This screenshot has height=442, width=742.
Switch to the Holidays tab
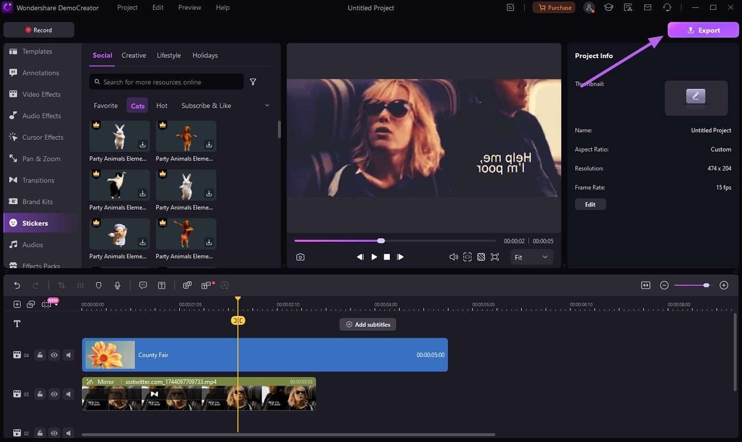click(205, 55)
